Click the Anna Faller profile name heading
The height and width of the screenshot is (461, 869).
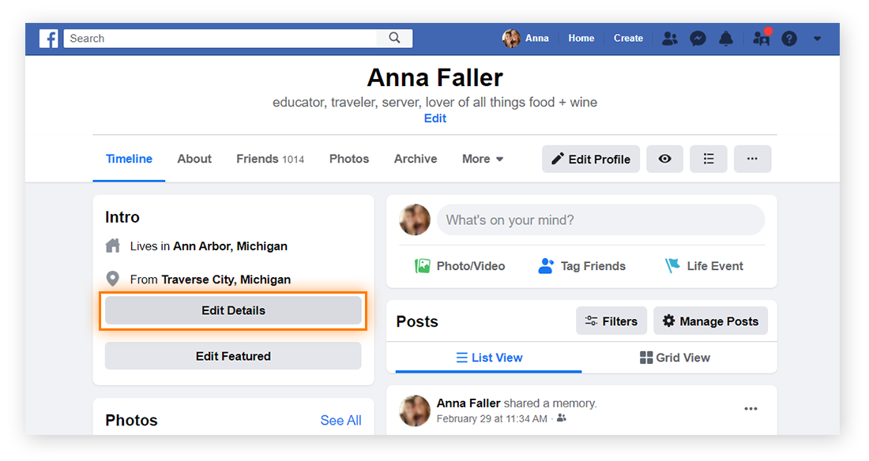coord(435,77)
